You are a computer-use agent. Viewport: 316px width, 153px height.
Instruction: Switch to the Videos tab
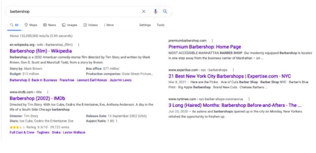point(90,25)
